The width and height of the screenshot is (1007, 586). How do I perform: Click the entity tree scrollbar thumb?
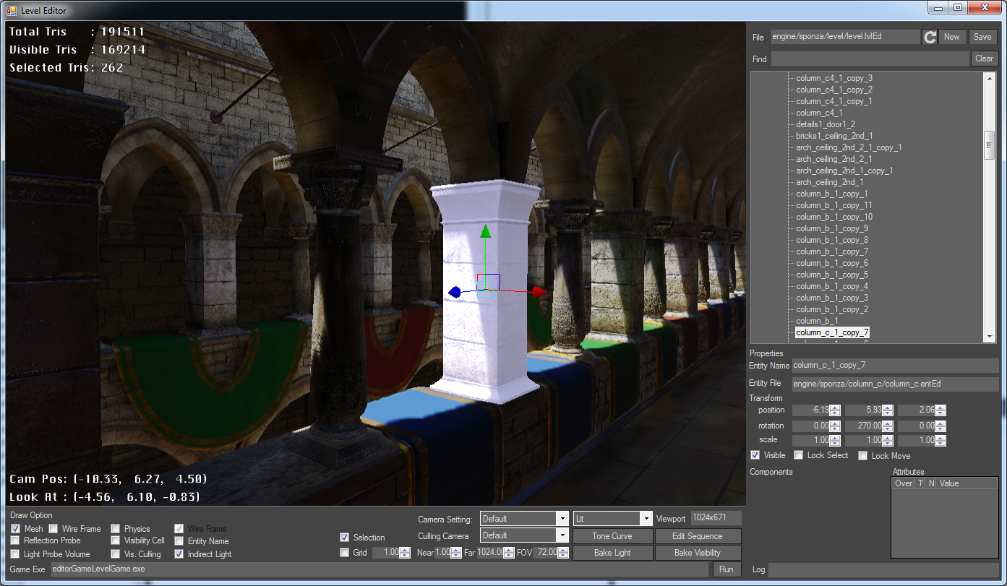pos(990,145)
